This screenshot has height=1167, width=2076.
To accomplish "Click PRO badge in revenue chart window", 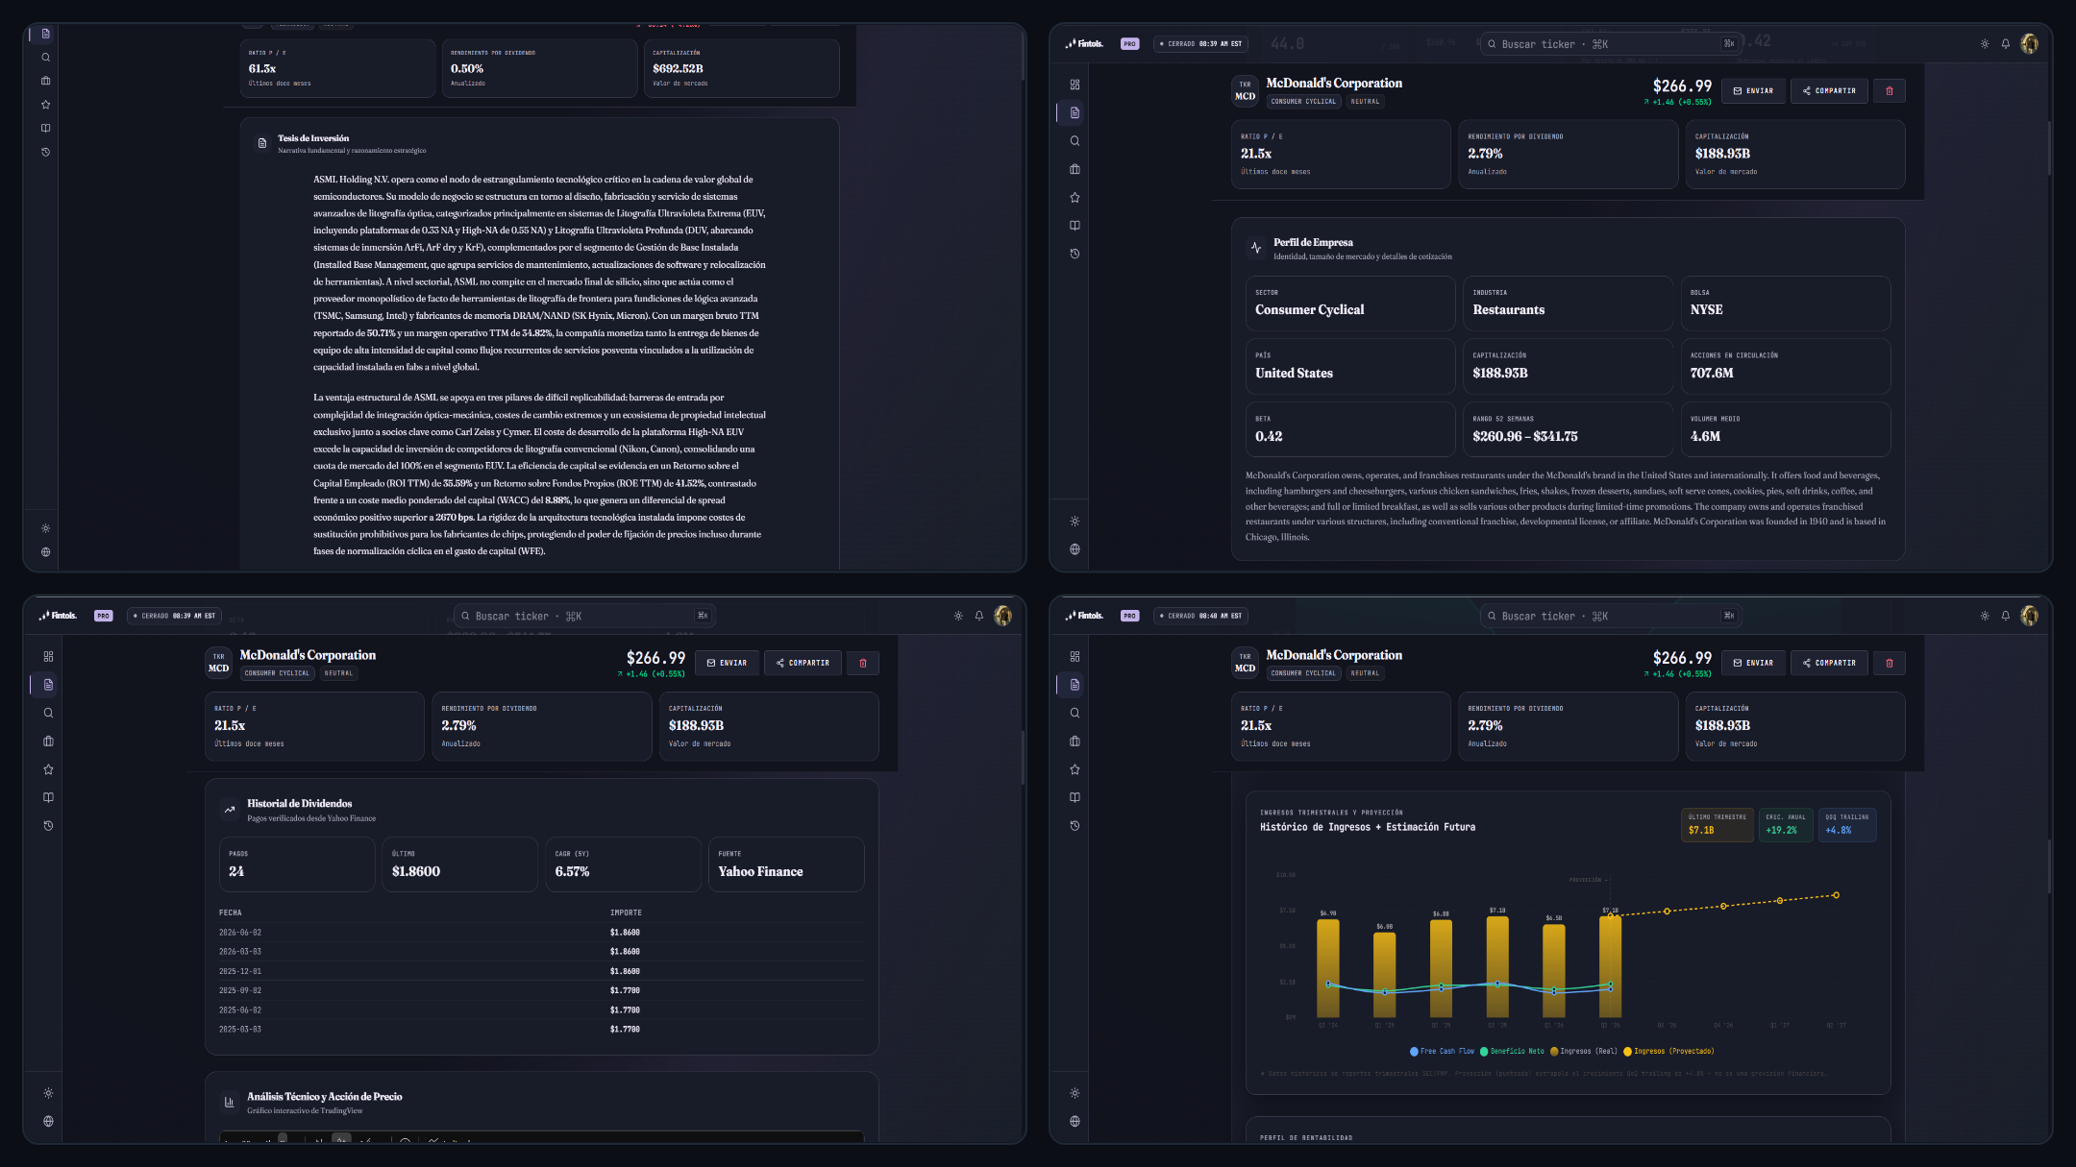I will coord(1129,616).
